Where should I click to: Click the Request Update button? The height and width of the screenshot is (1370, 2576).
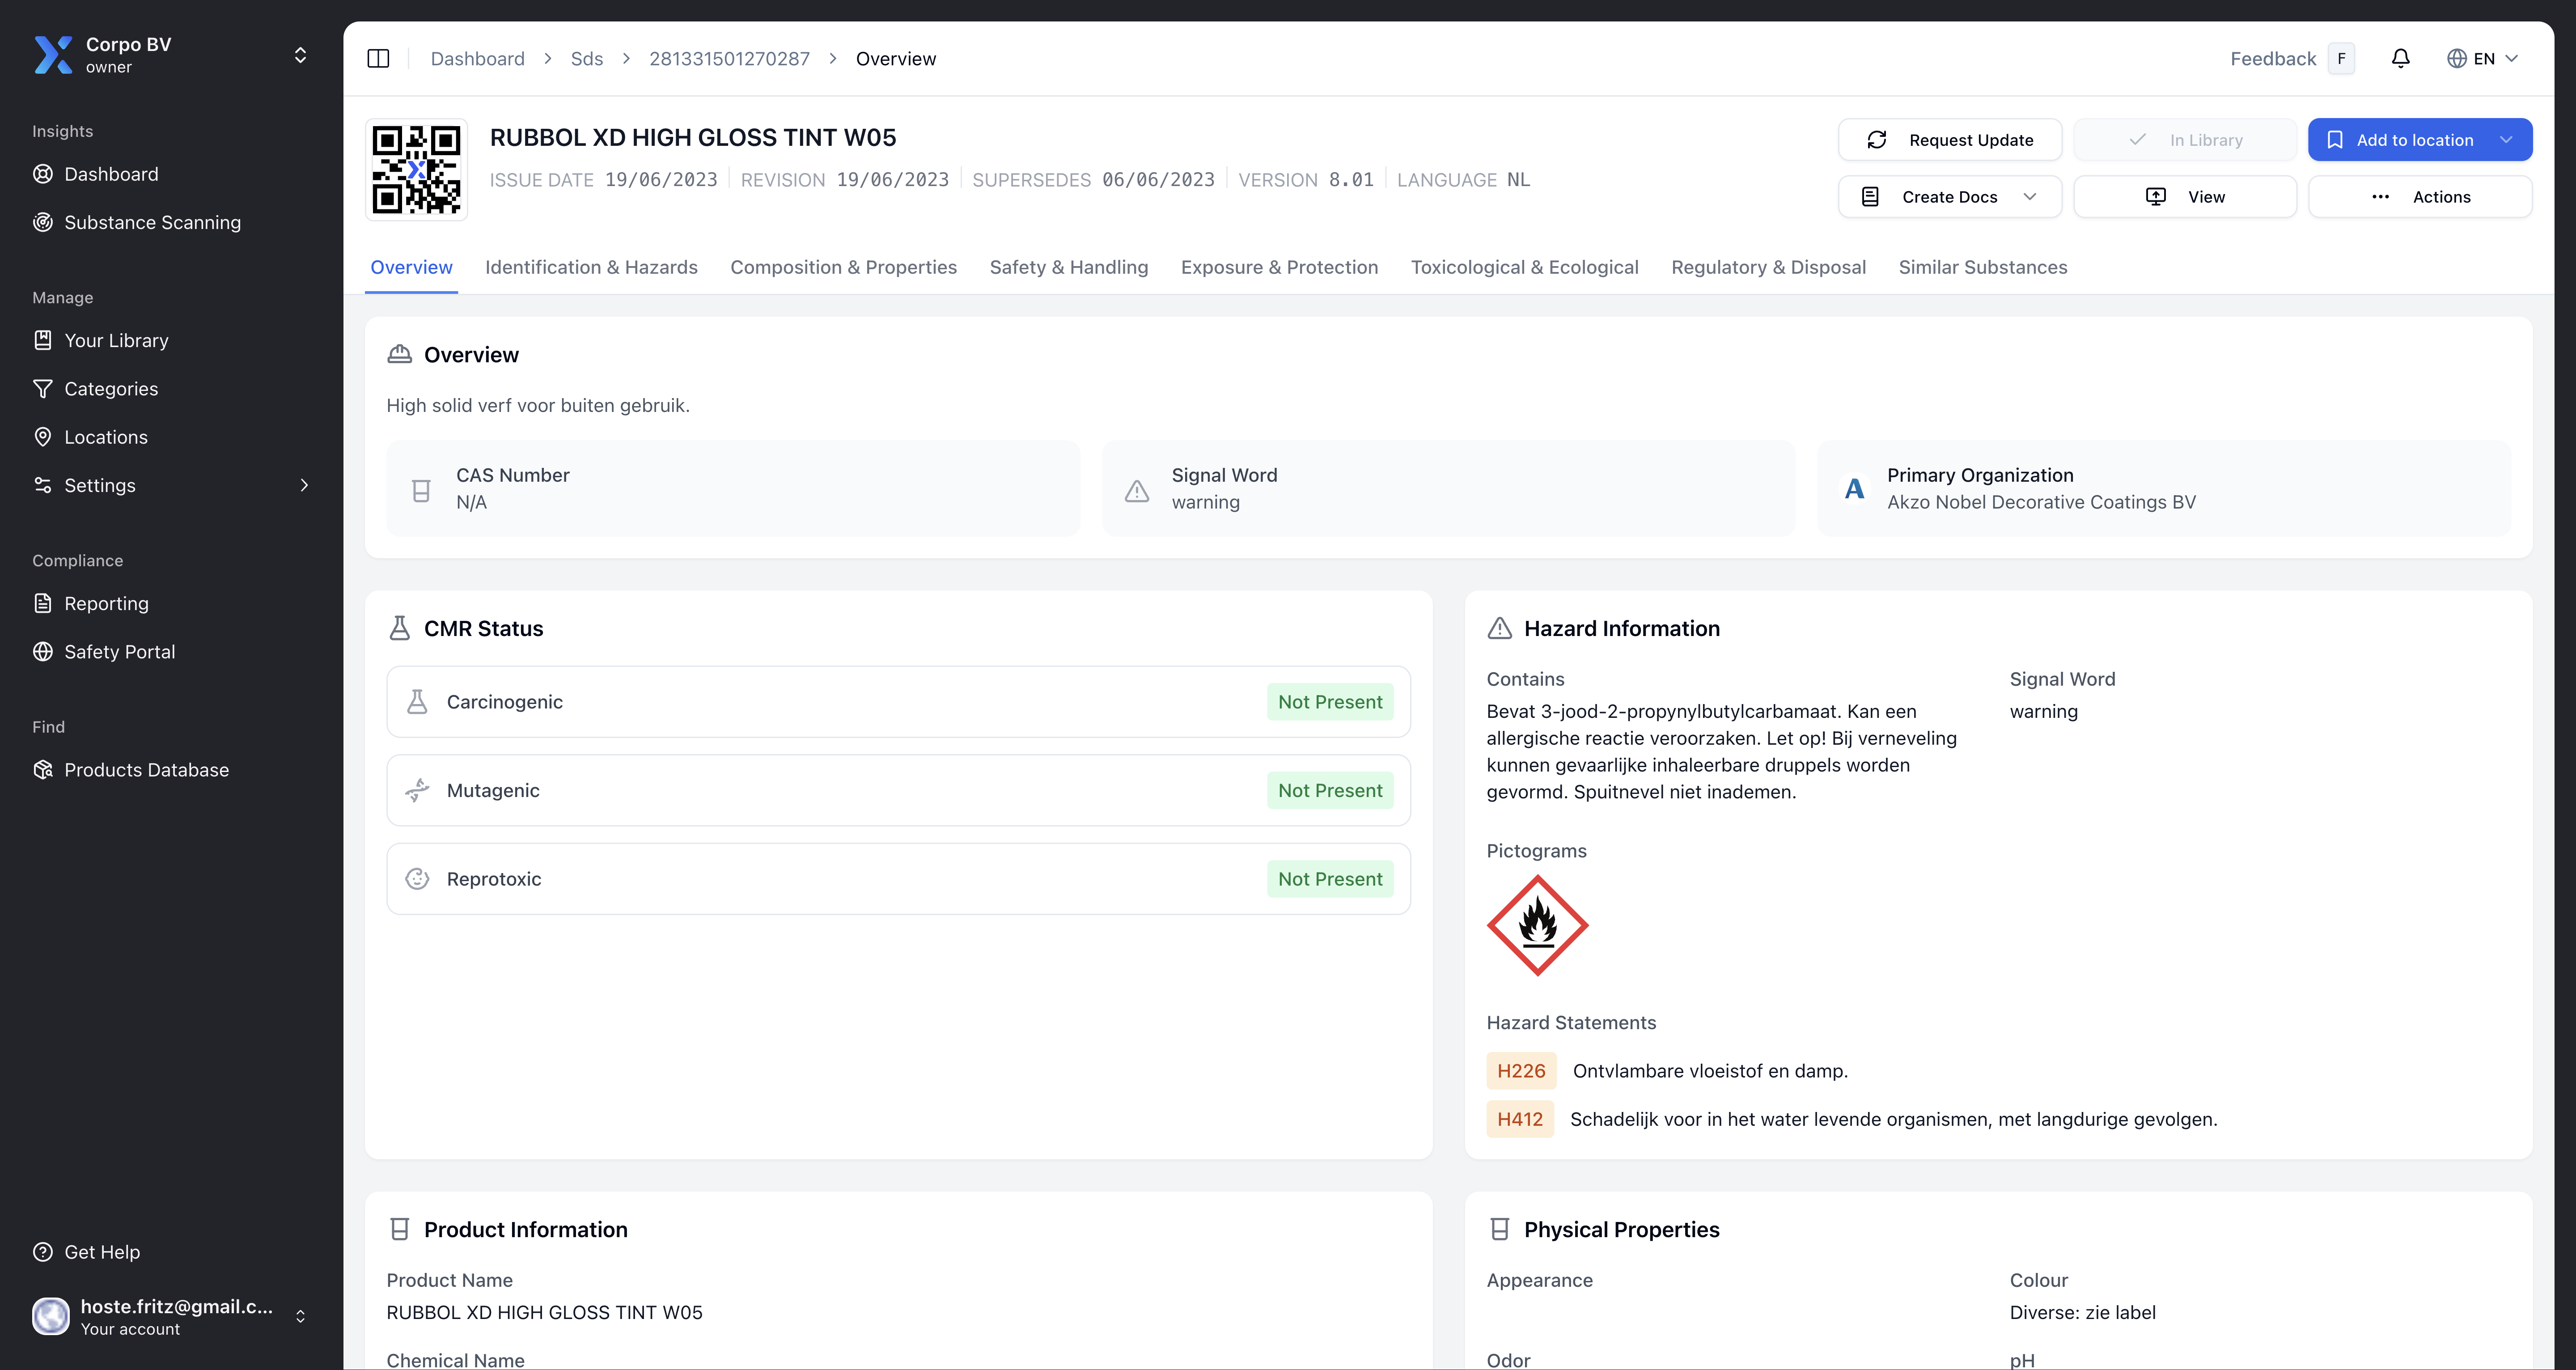pos(1950,140)
